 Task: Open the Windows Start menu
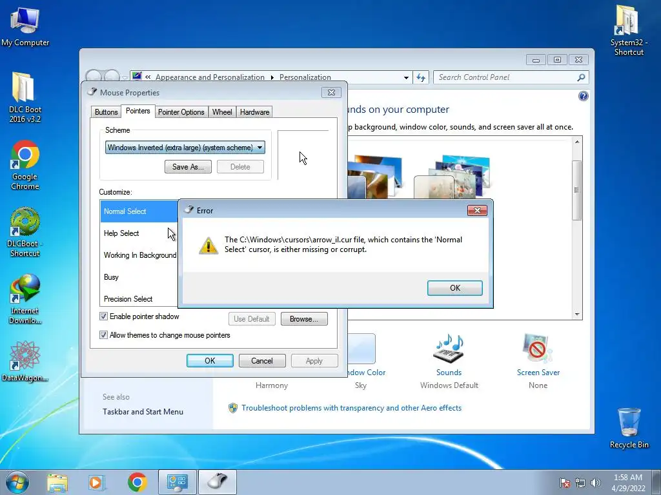tap(17, 482)
